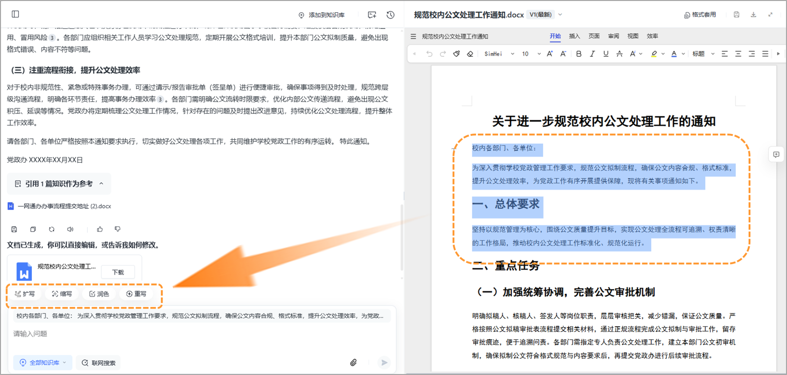Screen dimensions: 787x375
Task: Justify the text alignment
Action: [x=765, y=54]
